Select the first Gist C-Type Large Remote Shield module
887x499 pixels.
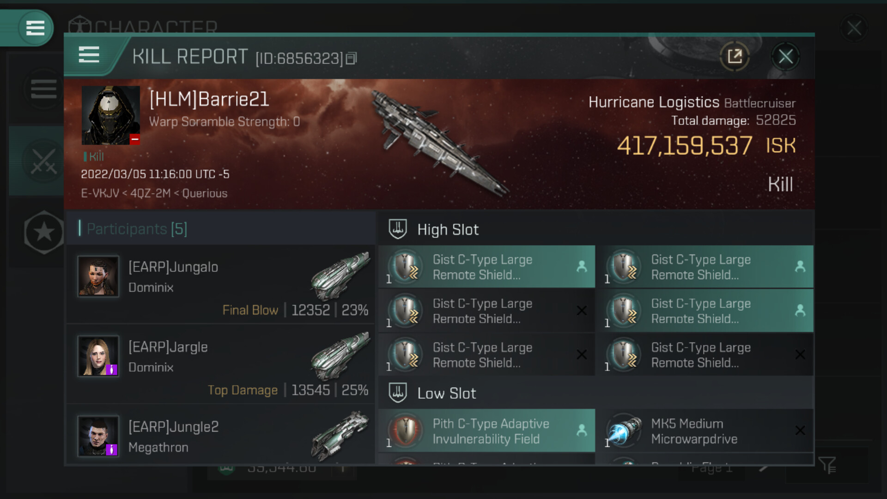tap(486, 267)
